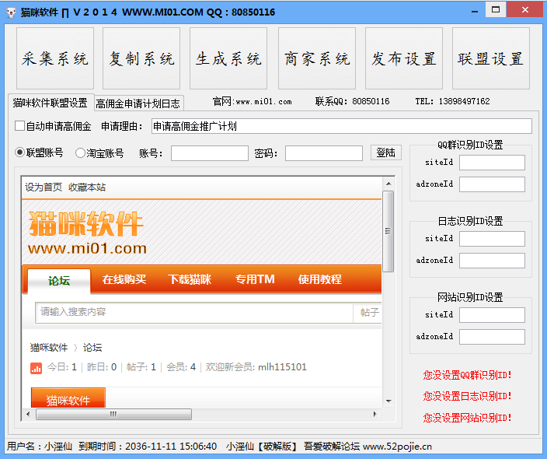Click the horizontal scrollbar right arrow
547x459 pixels.
376,414
